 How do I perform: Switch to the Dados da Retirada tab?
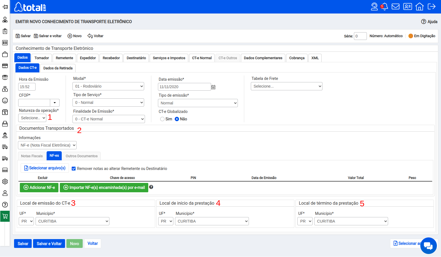click(58, 68)
